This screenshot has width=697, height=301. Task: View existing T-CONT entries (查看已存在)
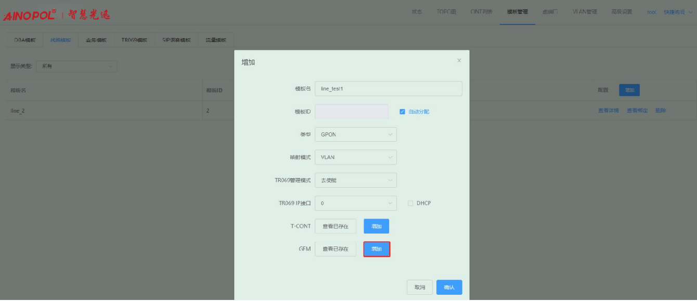pyautogui.click(x=335, y=226)
